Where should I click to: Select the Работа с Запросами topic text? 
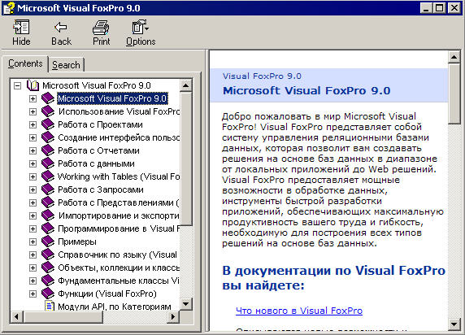pos(101,189)
